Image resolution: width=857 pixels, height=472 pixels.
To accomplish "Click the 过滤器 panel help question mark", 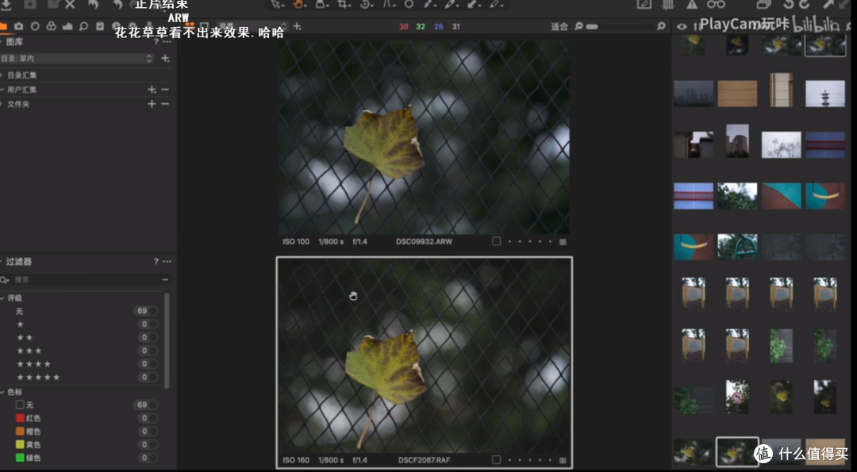I will (156, 262).
